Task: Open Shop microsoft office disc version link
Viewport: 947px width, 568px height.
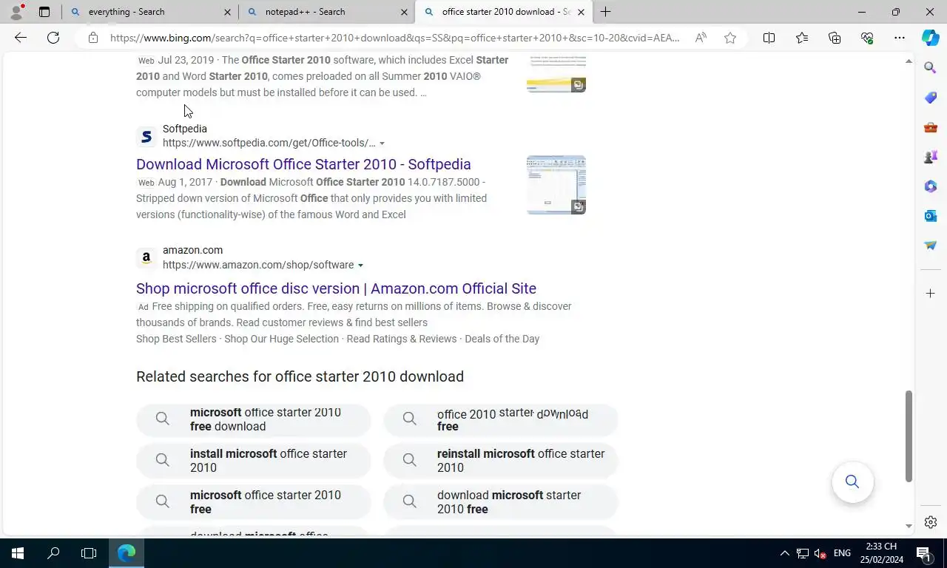Action: (336, 288)
